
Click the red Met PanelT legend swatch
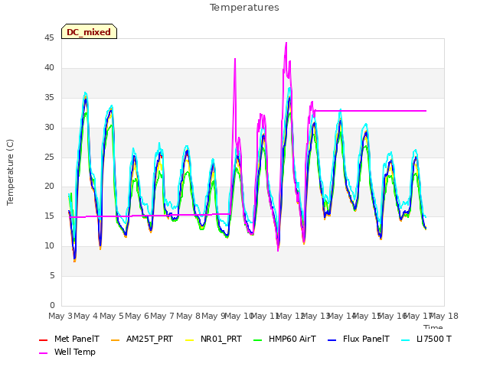tap(43, 339)
